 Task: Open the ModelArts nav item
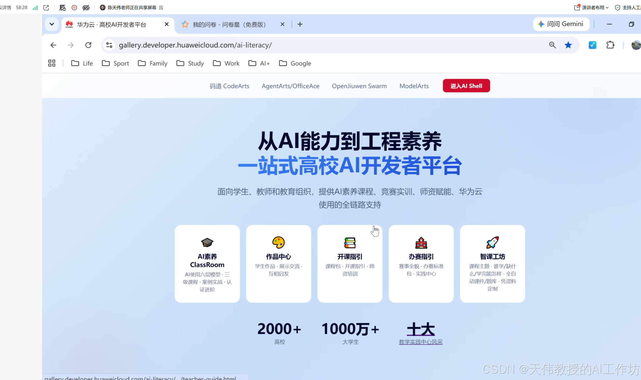pos(414,86)
